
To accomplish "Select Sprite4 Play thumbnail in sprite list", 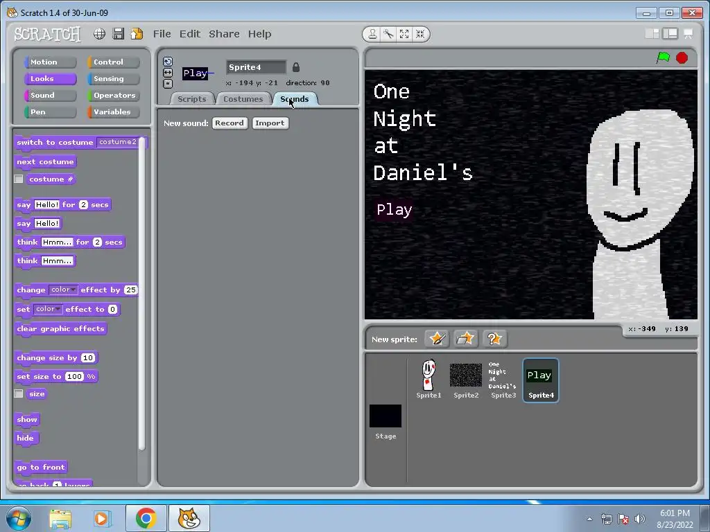I will (541, 380).
